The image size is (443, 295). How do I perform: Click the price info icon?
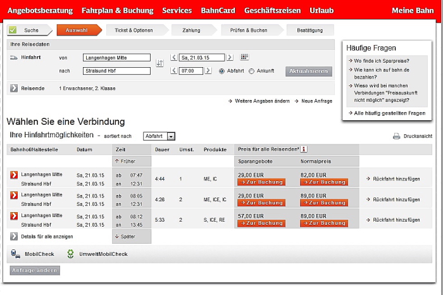tap(304, 149)
